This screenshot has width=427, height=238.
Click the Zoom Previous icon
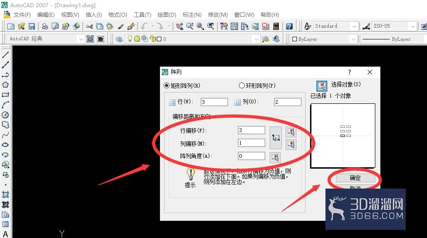click(x=210, y=26)
